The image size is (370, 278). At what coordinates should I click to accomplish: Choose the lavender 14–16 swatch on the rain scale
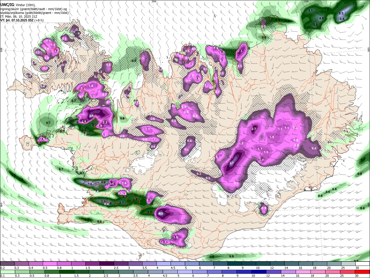pyautogui.click(x=288, y=272)
